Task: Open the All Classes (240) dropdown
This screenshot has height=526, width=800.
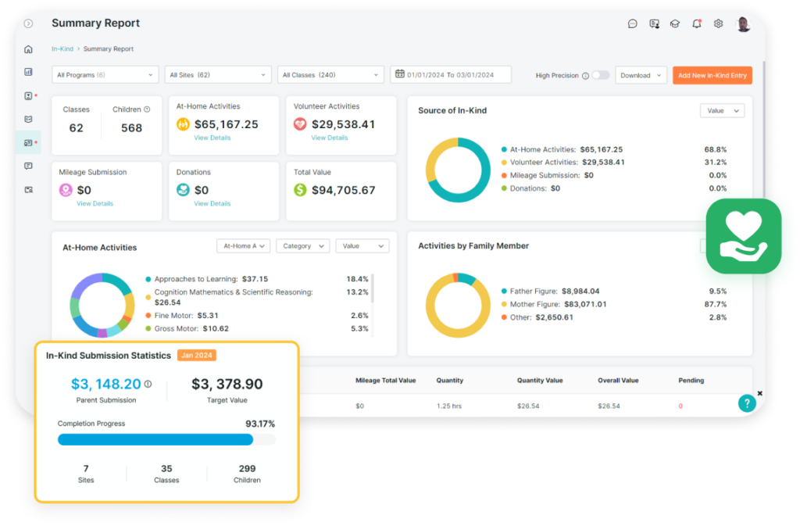Action: point(330,75)
